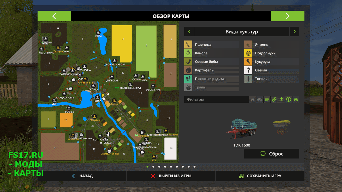This screenshot has height=192, width=342.
Task: Select the МЯСОКОМБИНАТ marker icon
Action: pyautogui.click(x=157, y=131)
